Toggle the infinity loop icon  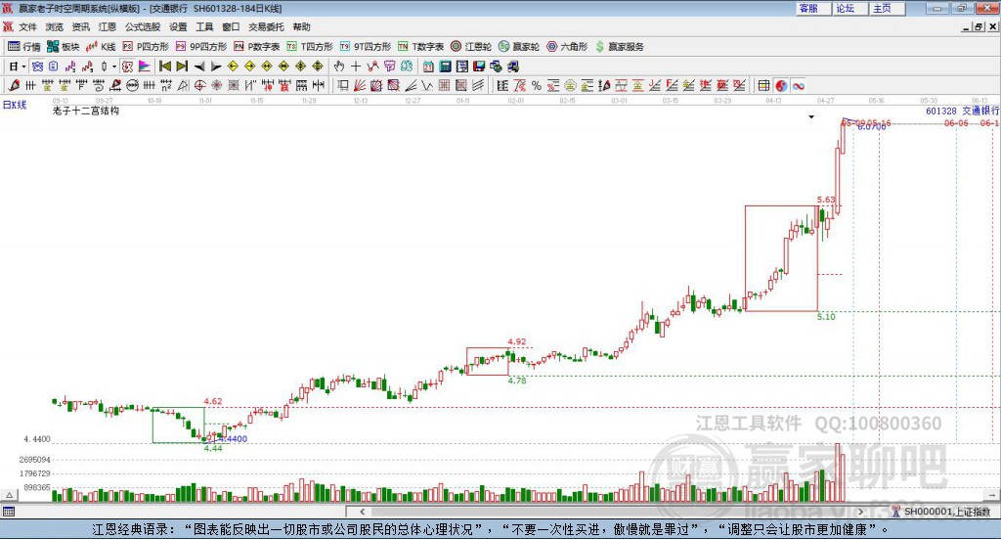[798, 85]
